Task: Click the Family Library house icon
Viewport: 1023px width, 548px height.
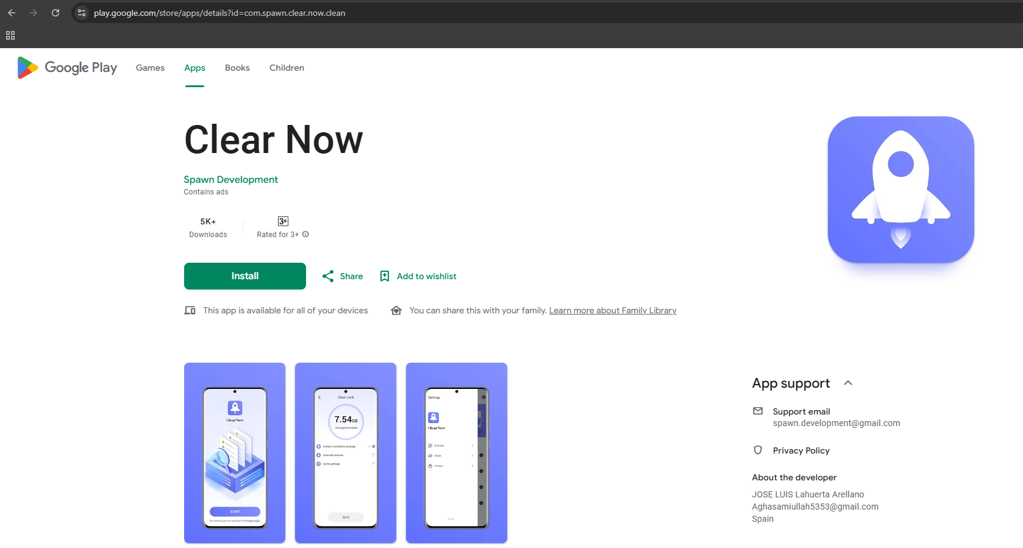Action: click(396, 310)
